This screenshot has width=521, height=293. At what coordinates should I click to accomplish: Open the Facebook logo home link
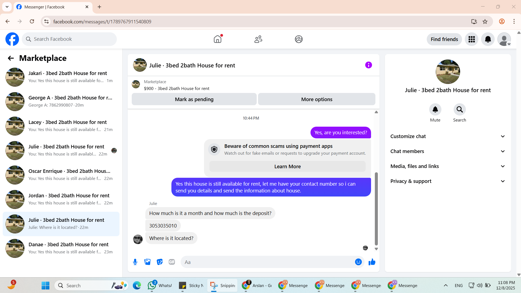(x=12, y=39)
